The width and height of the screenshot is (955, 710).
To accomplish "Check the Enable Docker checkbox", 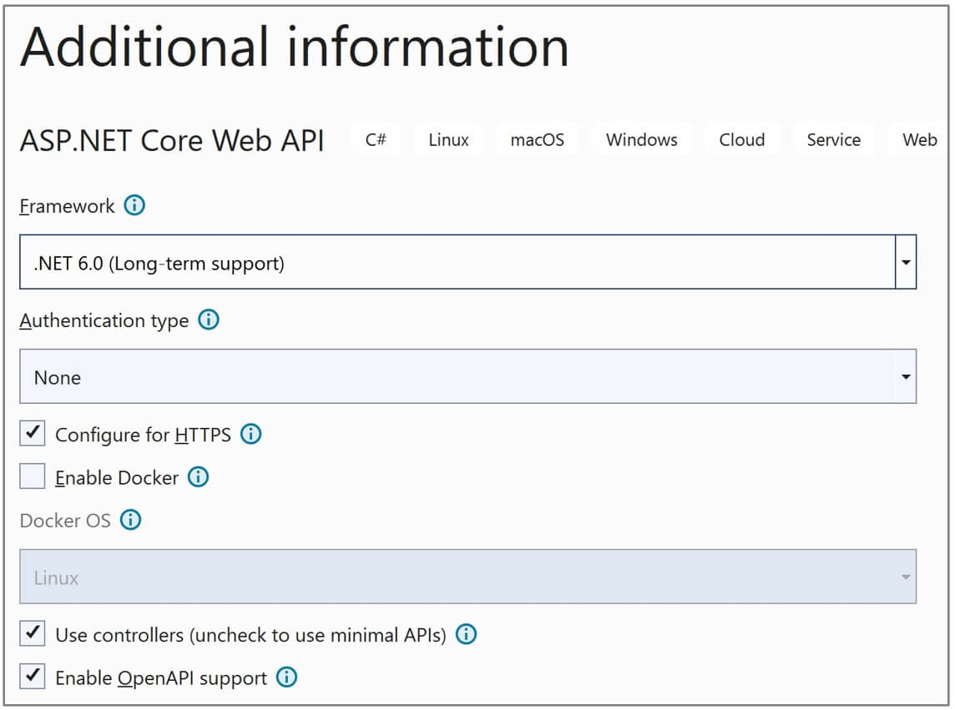I will click(33, 476).
